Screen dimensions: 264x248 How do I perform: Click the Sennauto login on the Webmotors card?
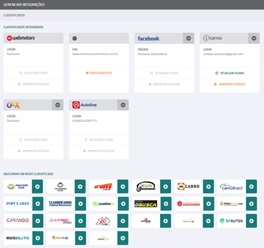[x=13, y=54]
